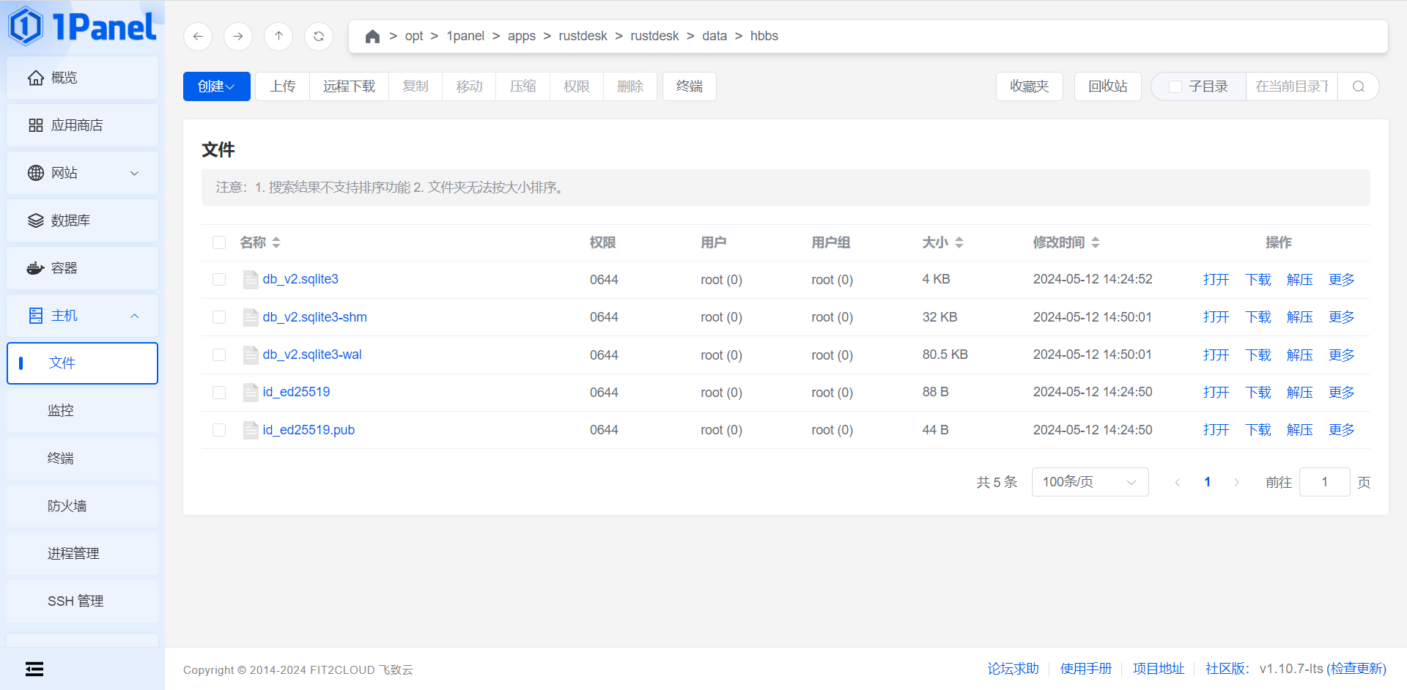Select 进程管理 in the sidebar
1407x690 pixels.
pyautogui.click(x=82, y=554)
